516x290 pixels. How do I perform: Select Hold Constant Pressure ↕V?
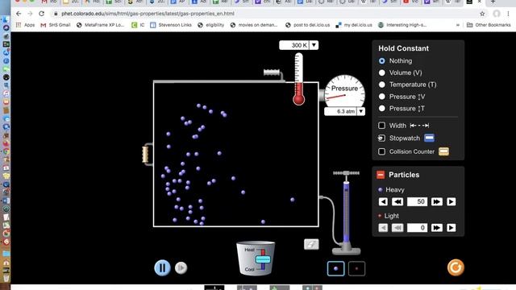[381, 97]
